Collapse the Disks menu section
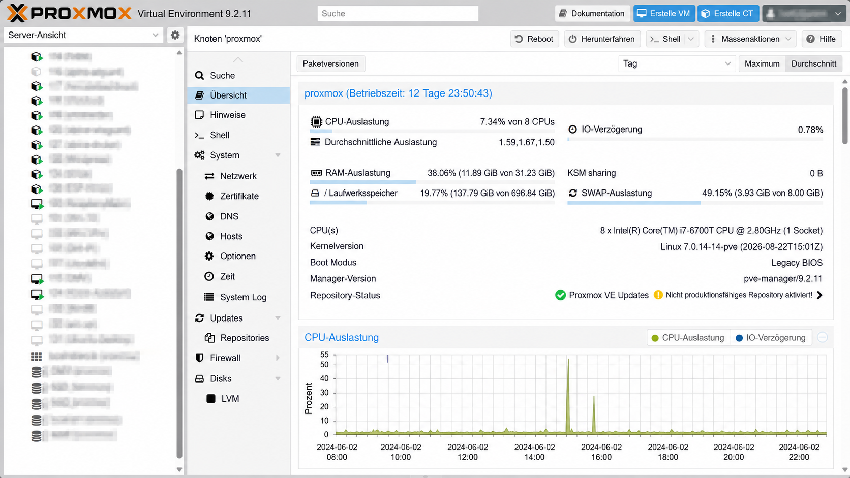Image resolution: width=850 pixels, height=478 pixels. point(278,378)
